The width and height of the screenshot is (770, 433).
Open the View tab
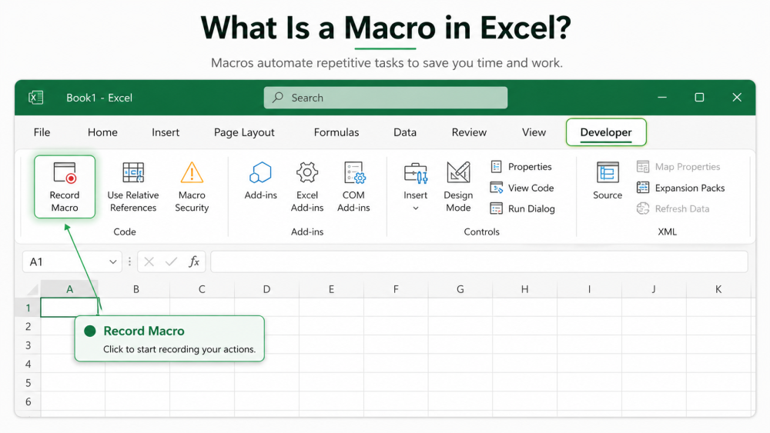pos(534,132)
